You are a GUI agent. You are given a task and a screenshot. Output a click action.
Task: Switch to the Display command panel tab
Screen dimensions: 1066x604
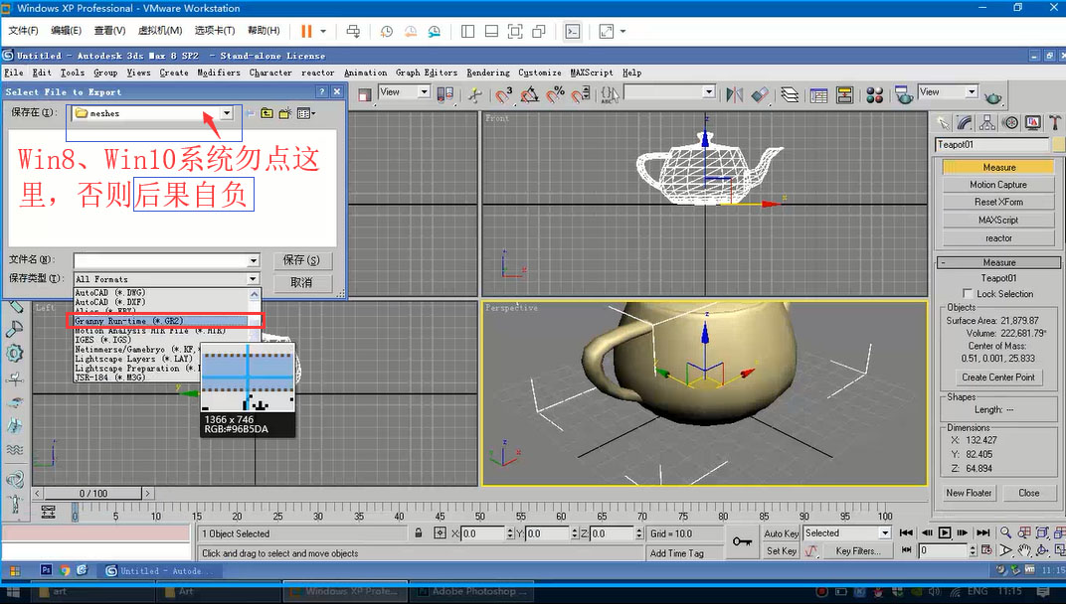tap(1033, 122)
